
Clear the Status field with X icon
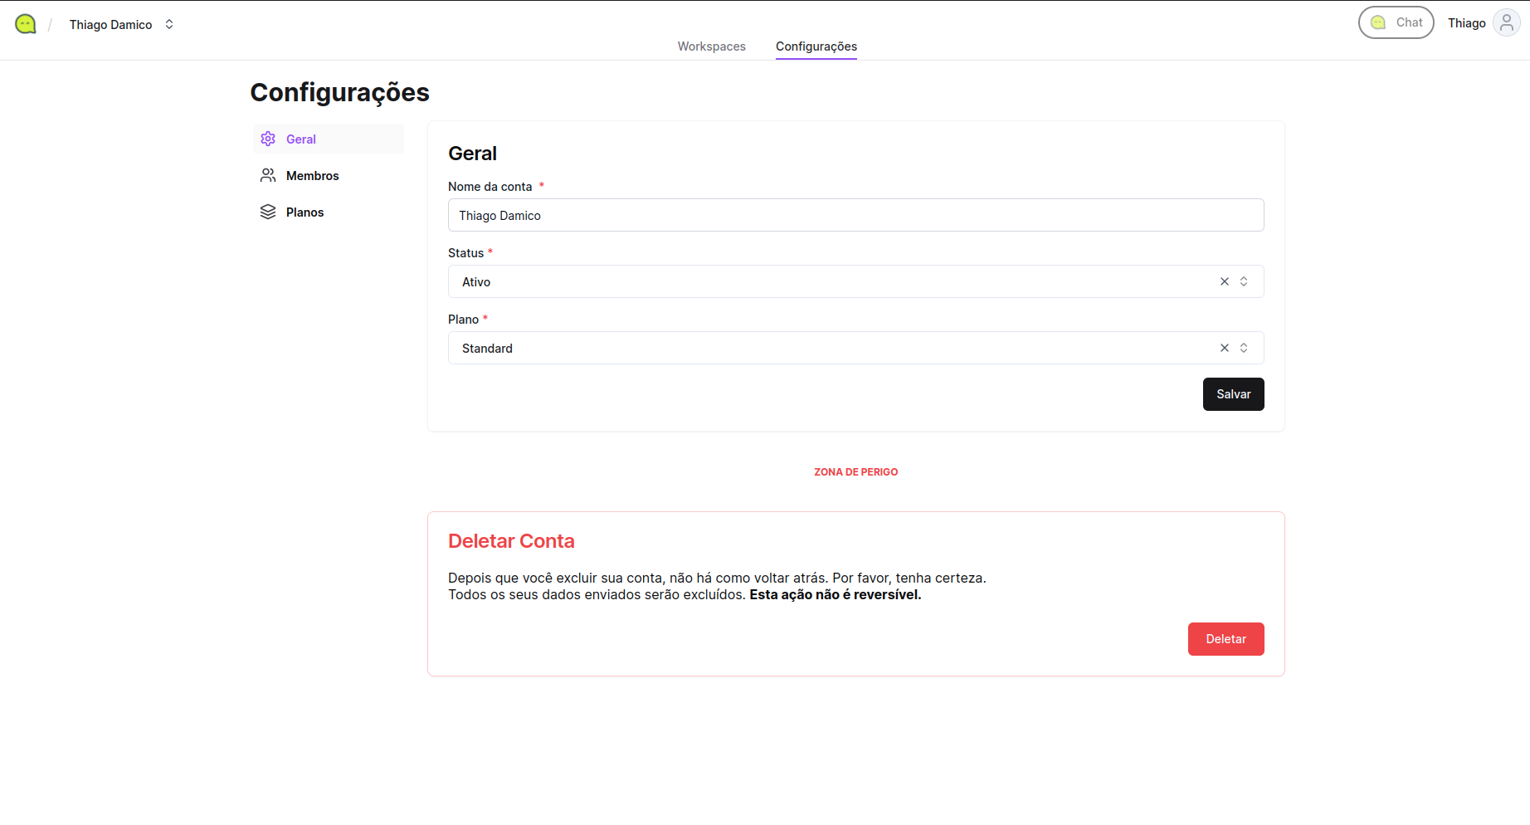1224,281
